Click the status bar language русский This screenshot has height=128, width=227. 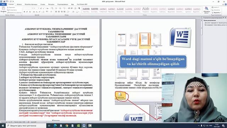pyautogui.click(x=34, y=122)
